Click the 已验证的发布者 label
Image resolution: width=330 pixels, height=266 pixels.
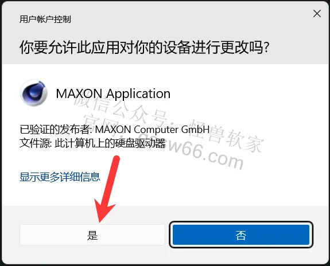55,130
